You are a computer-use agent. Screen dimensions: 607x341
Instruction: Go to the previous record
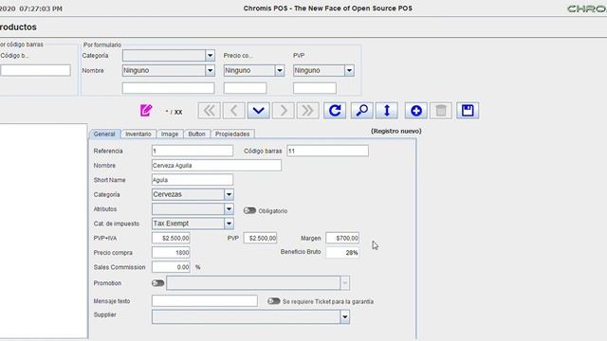233,111
